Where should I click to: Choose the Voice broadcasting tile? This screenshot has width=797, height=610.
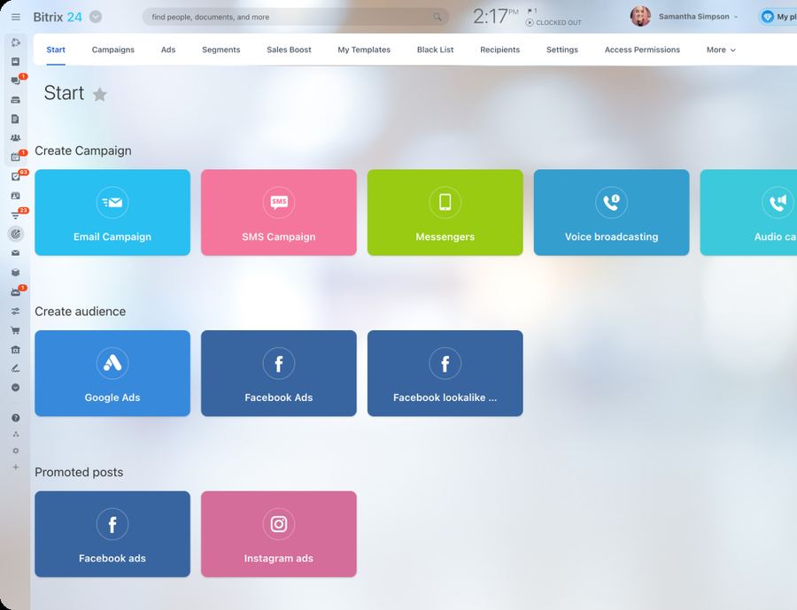click(x=611, y=212)
